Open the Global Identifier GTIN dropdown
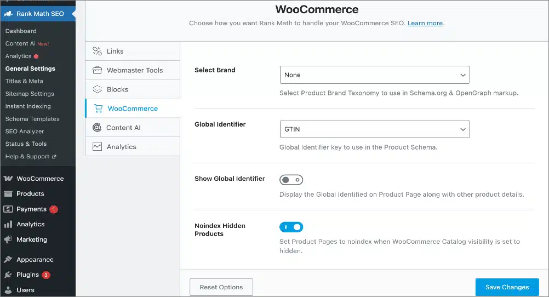Viewport: 549px width, 297px height. [x=374, y=129]
